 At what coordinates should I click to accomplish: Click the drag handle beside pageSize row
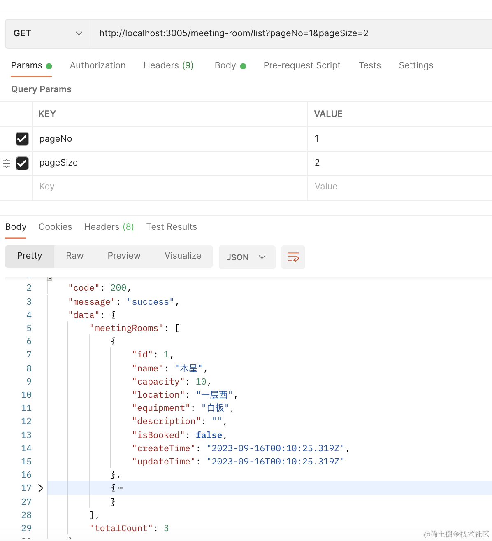coord(7,163)
